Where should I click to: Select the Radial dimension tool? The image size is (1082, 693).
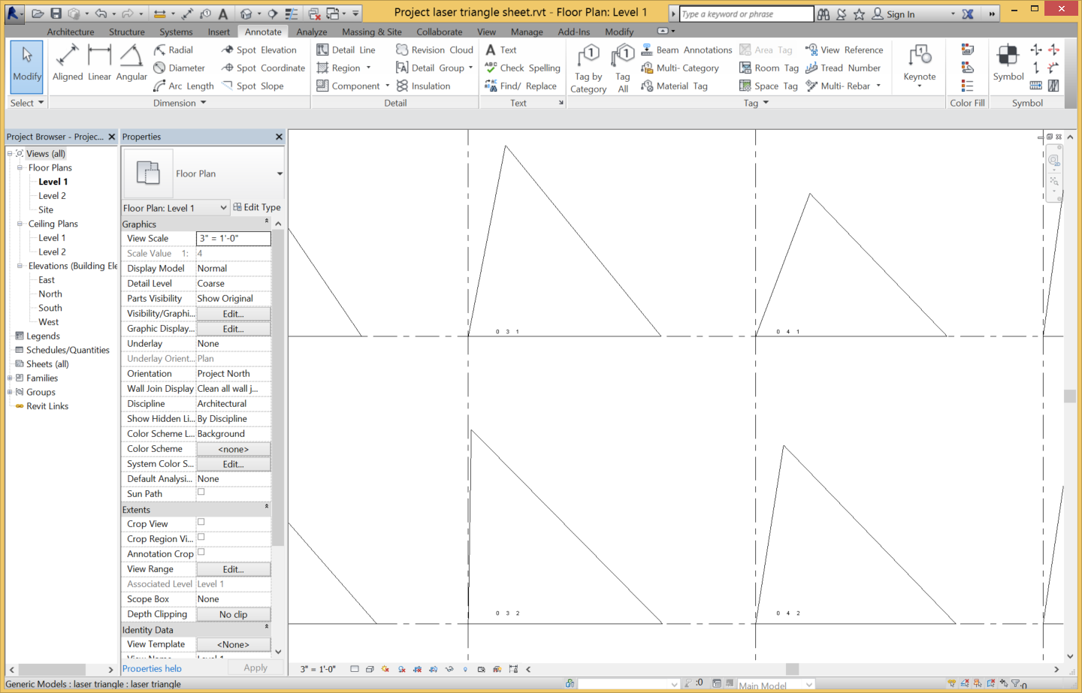click(180, 50)
